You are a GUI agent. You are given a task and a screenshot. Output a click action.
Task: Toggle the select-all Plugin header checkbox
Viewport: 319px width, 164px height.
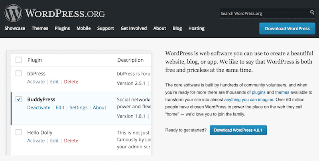[18, 60]
